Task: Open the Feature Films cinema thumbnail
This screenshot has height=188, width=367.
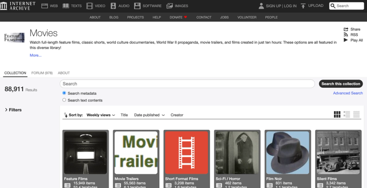Action: [x=86, y=153]
